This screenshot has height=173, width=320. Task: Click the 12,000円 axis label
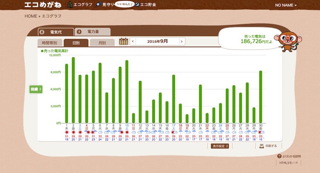click(x=55, y=55)
